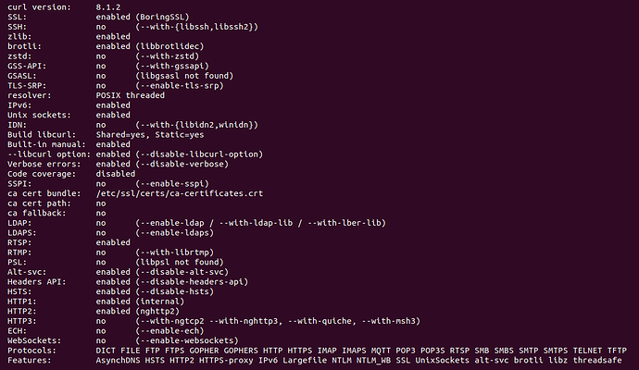Click the GOPHERS entry in Protocols list
The height and width of the screenshot is (370, 639).
click(x=241, y=351)
